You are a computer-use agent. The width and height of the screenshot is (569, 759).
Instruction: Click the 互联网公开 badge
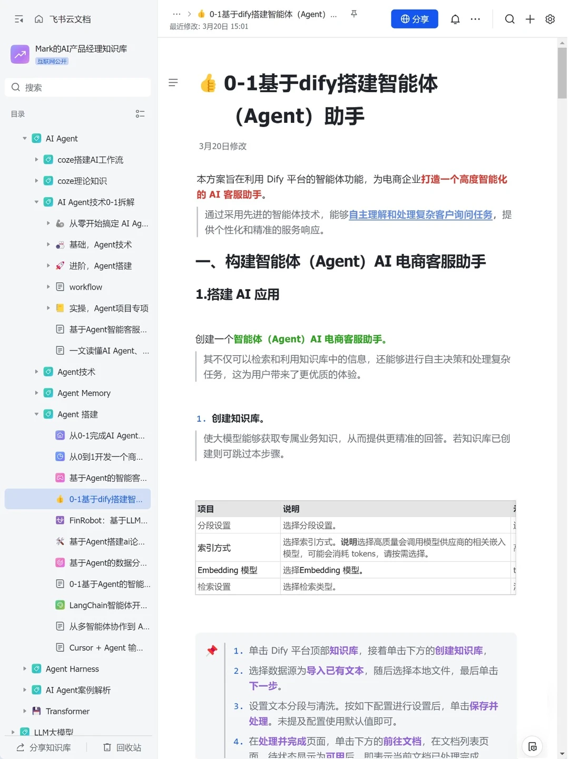click(52, 61)
